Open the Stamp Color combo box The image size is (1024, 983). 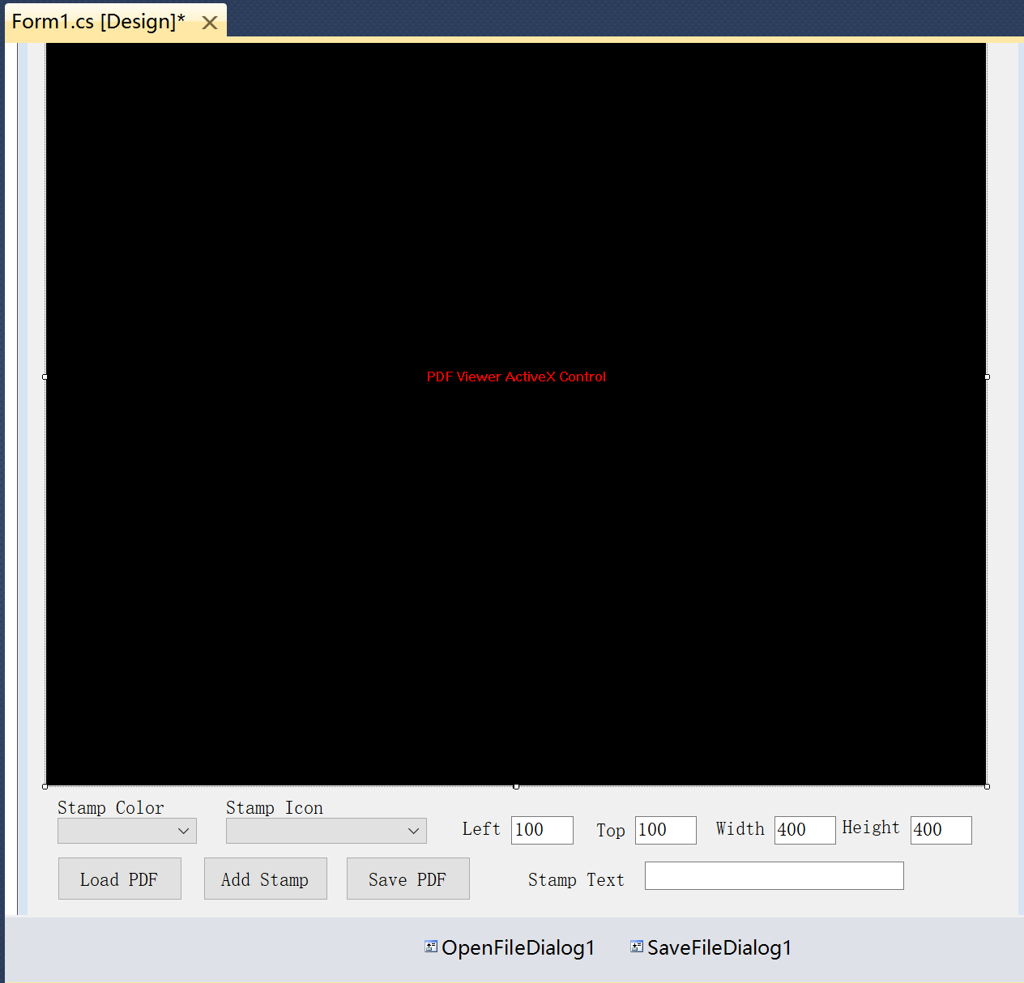(127, 831)
